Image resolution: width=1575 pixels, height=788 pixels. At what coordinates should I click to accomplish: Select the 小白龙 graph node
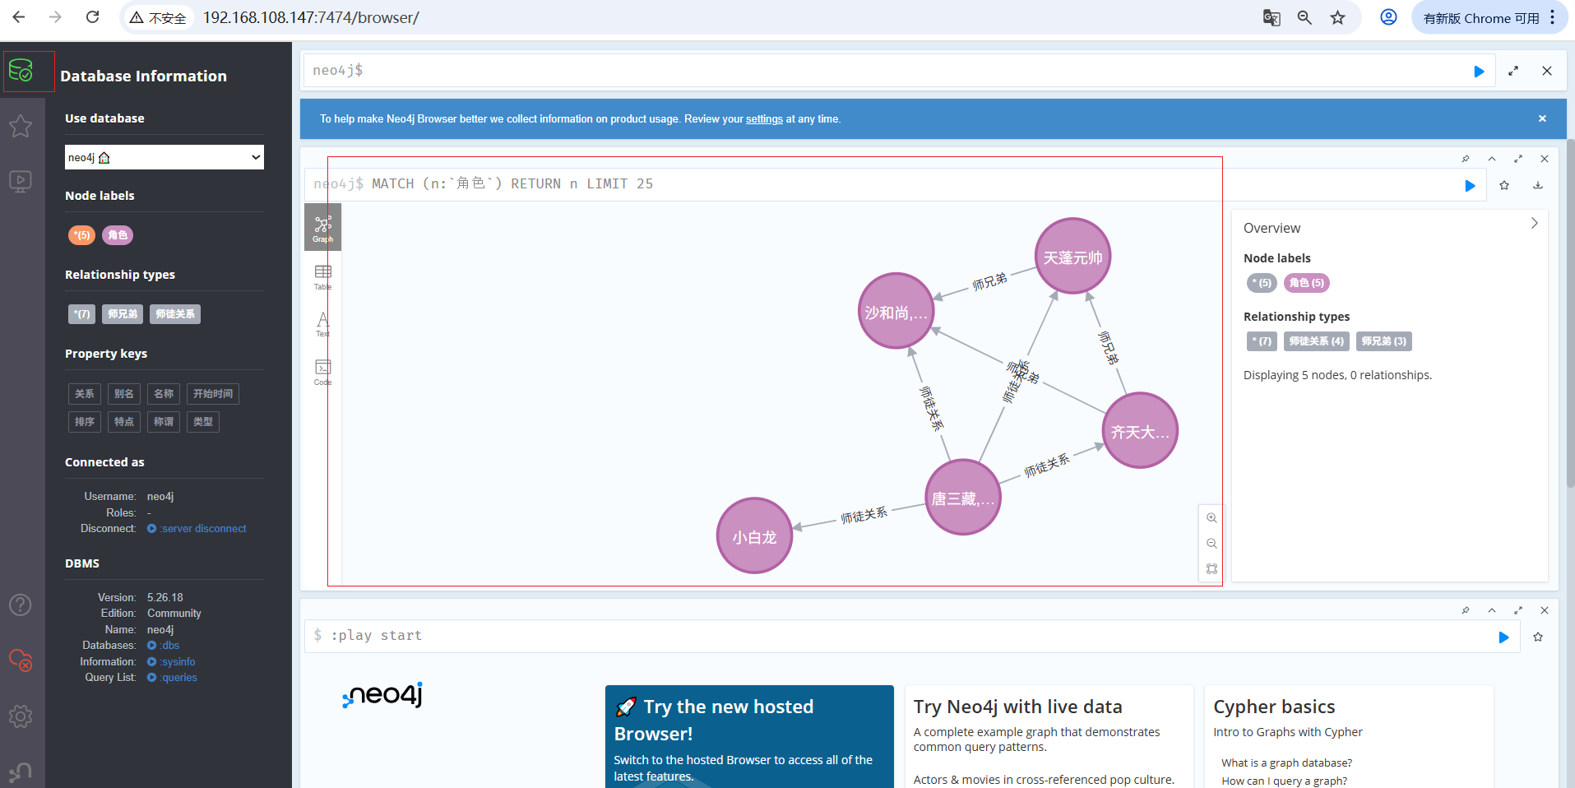click(x=754, y=536)
